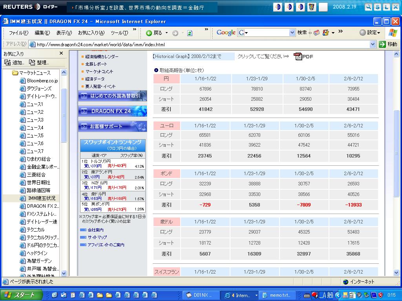402x301 pixels.
Task: Open the address bar history dropdown
Action: click(x=373, y=44)
